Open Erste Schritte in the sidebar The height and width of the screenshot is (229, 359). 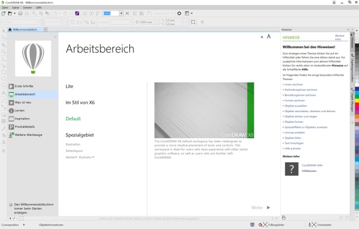[x=32, y=86]
